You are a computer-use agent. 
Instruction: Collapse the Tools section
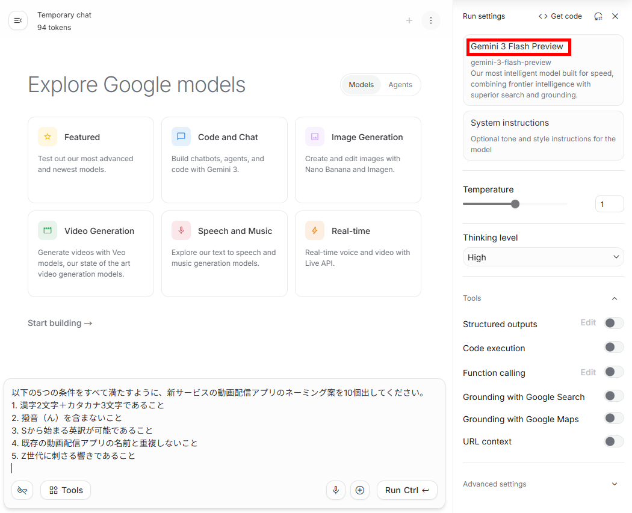[x=615, y=298]
